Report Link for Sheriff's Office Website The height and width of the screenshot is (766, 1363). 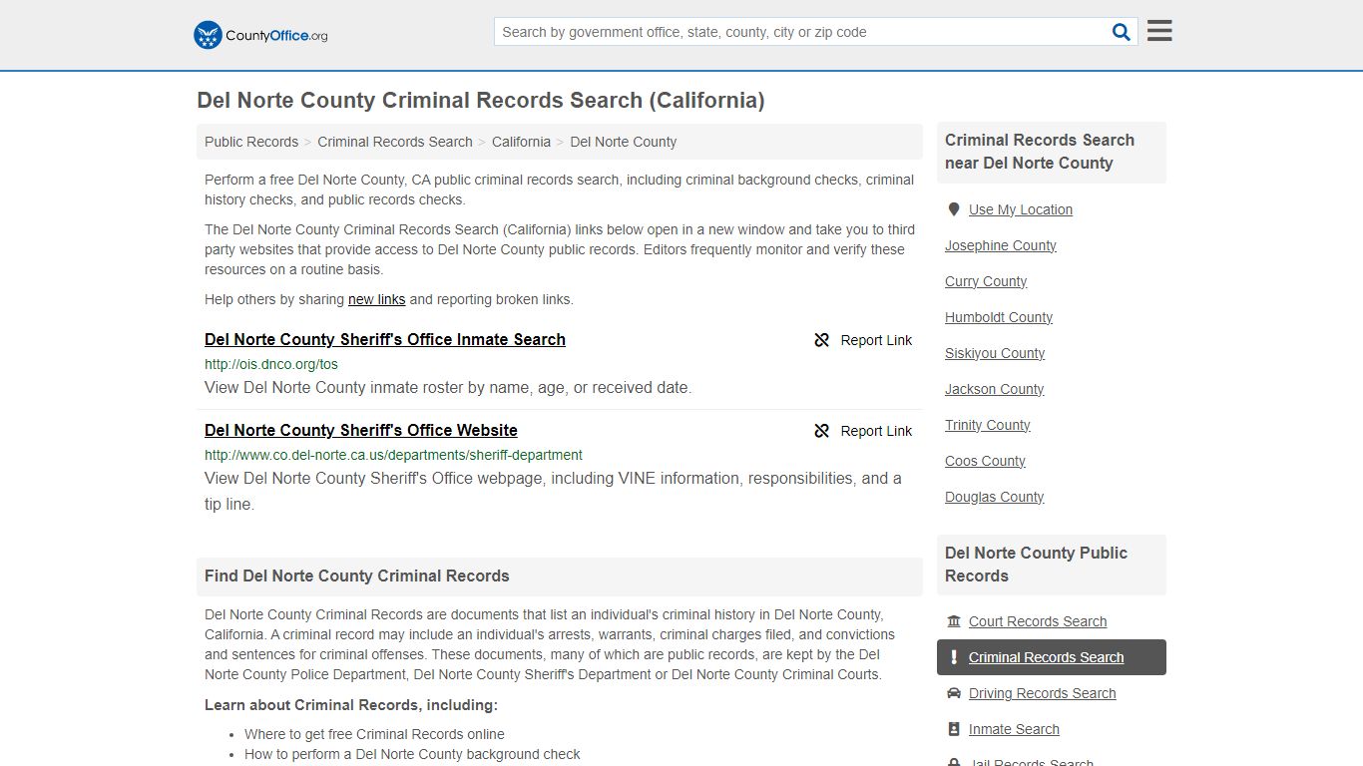(863, 431)
